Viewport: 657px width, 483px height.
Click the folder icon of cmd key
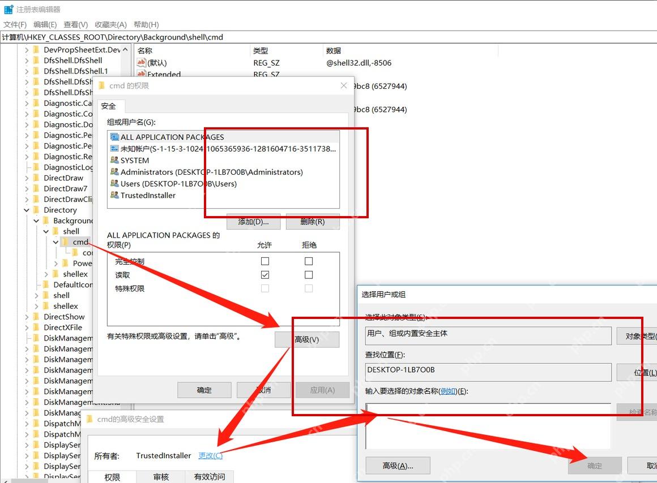pyautogui.click(x=65, y=242)
